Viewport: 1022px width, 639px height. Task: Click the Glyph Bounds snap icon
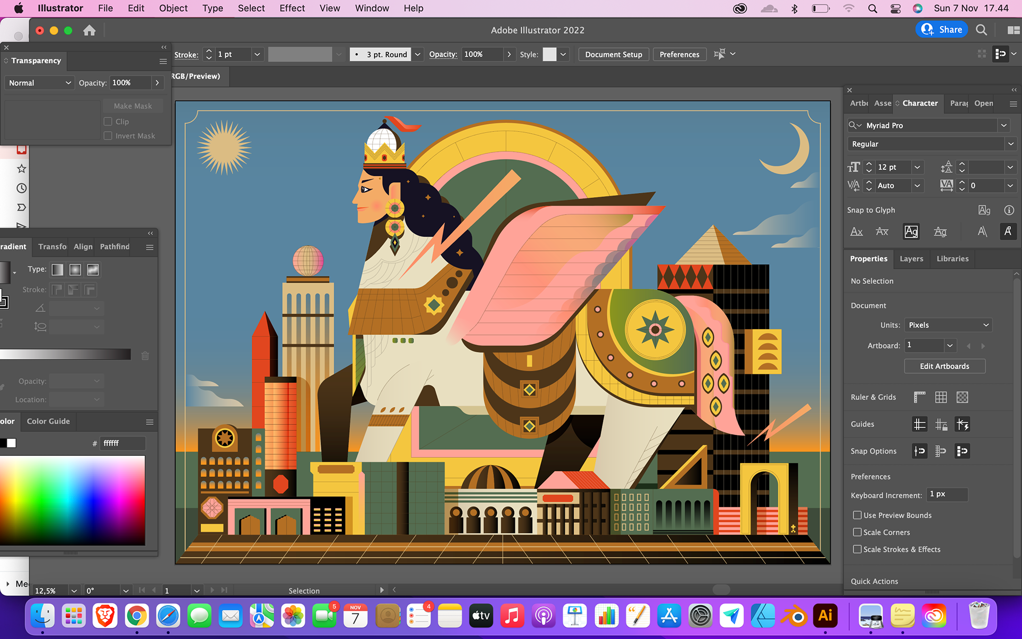click(911, 232)
